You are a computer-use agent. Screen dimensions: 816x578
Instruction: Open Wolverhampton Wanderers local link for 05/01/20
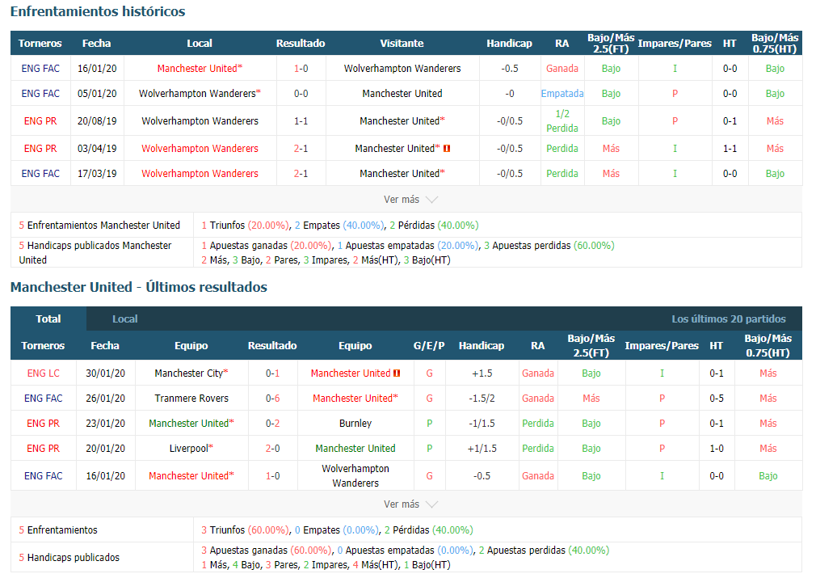pos(197,93)
